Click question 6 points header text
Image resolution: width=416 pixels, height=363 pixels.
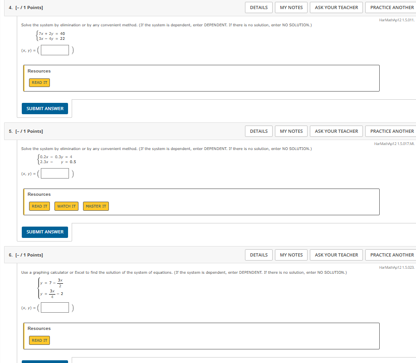tap(26, 255)
